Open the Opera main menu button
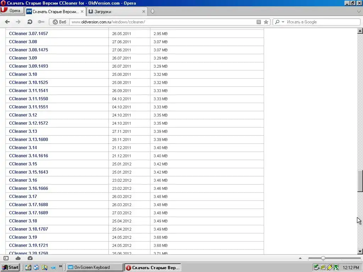Viewport: 363px width, 272px height. pyautogui.click(x=12, y=11)
